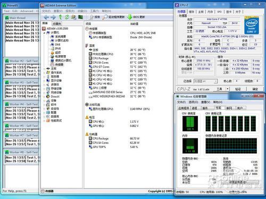The image size is (266, 199).
Task: Expand the 主板 motherboard node
Action: (44, 68)
